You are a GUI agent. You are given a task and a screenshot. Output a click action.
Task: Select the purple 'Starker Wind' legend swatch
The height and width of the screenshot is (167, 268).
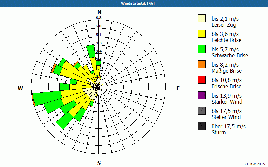coord(202,95)
